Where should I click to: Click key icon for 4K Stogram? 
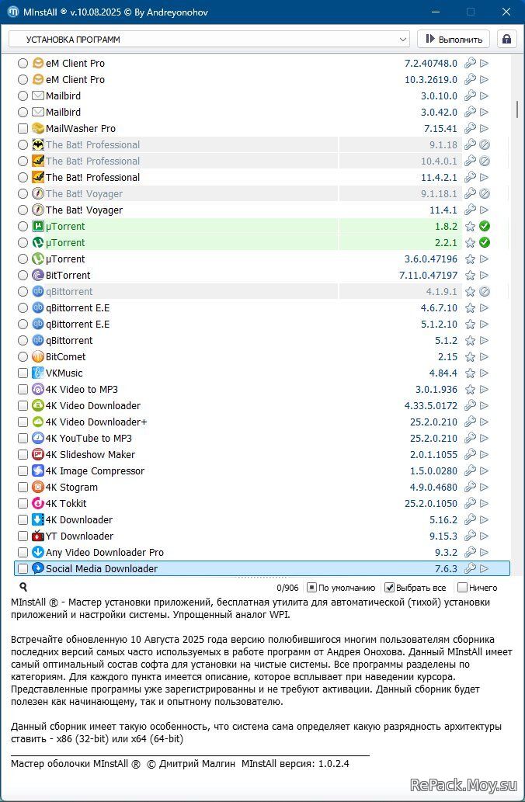pyautogui.click(x=470, y=488)
